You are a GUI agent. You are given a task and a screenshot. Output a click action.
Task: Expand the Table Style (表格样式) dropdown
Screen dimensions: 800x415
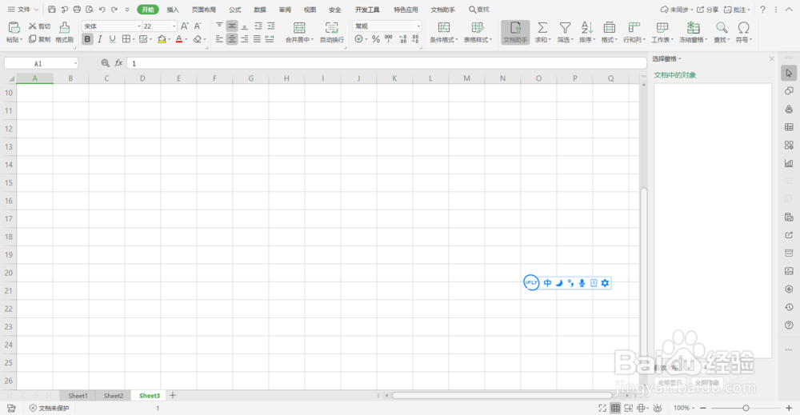[491, 40]
